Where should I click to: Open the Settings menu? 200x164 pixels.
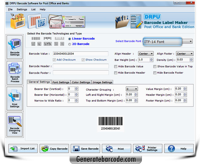22,10
